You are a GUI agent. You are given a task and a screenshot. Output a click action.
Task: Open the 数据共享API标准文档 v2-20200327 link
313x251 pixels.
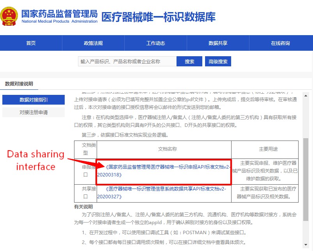click(x=161, y=193)
